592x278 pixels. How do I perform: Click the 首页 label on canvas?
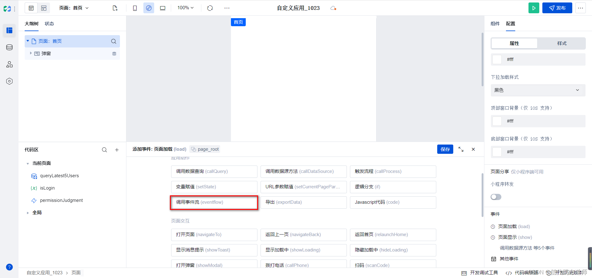coord(238,22)
